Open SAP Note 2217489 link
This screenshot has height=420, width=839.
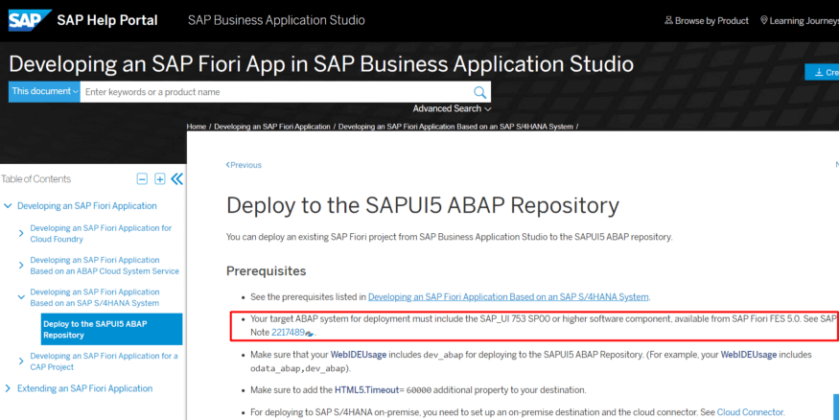pyautogui.click(x=288, y=332)
